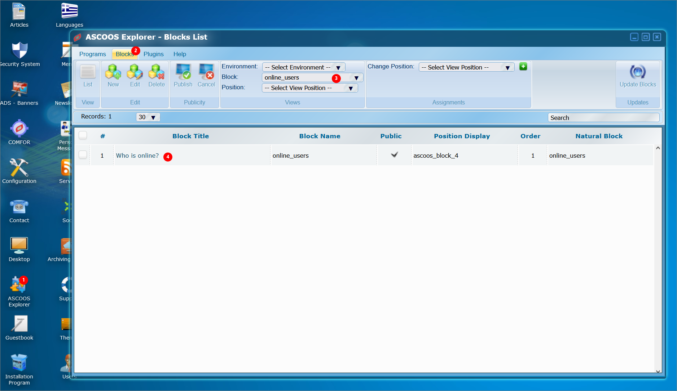Open the Articles desktop icon
Image resolution: width=677 pixels, height=391 pixels.
pos(19,15)
